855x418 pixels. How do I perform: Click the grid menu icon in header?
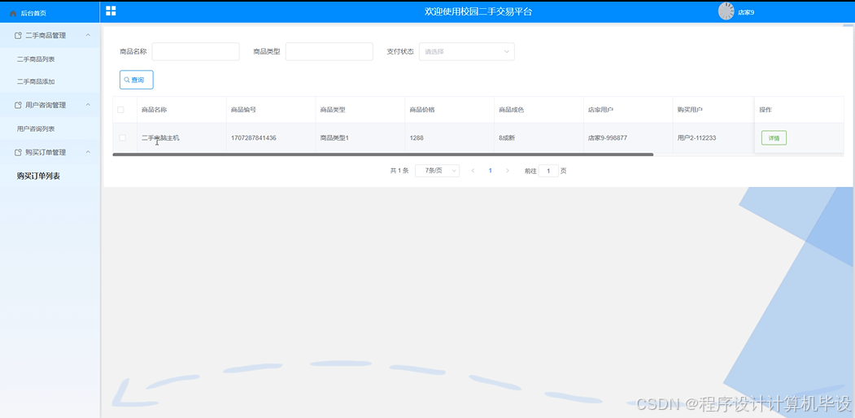pos(111,11)
